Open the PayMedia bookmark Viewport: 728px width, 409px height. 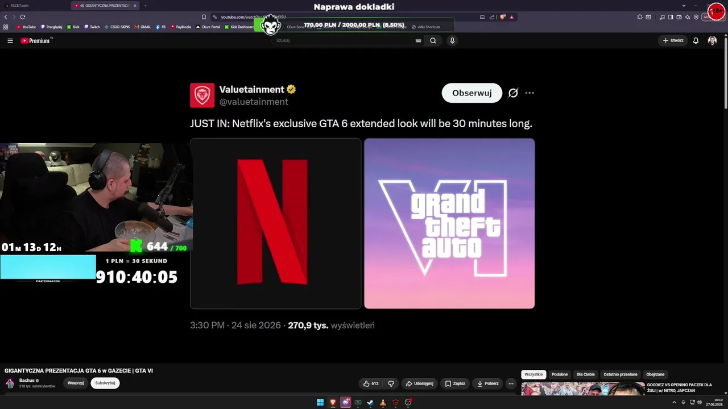181,27
